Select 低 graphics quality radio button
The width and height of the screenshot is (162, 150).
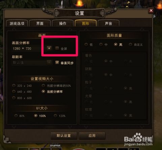(x=86, y=45)
